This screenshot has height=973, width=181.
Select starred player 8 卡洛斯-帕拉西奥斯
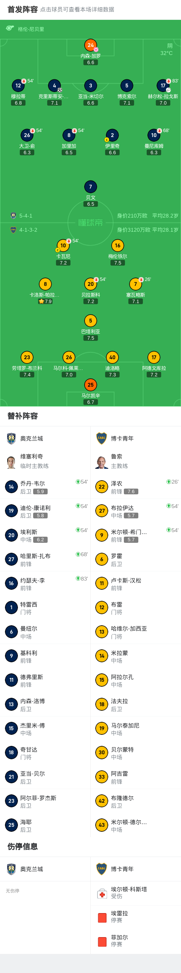[x=45, y=284]
